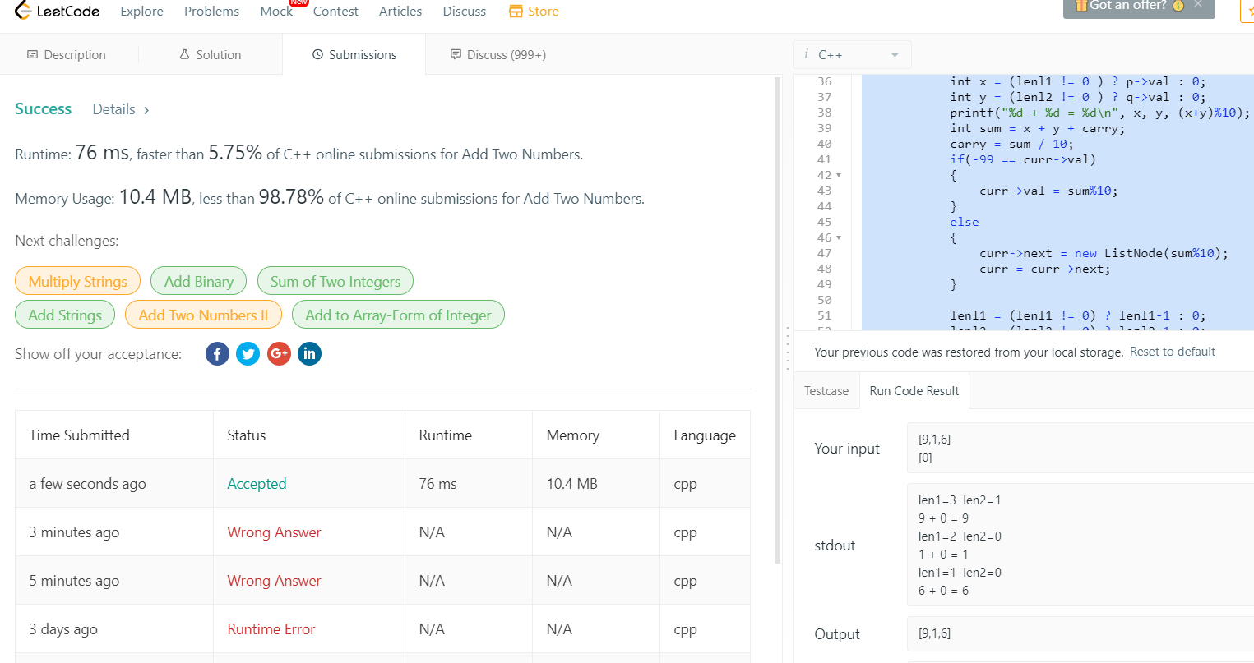Switch to the Description tab
1254x663 pixels.
pyautogui.click(x=67, y=55)
